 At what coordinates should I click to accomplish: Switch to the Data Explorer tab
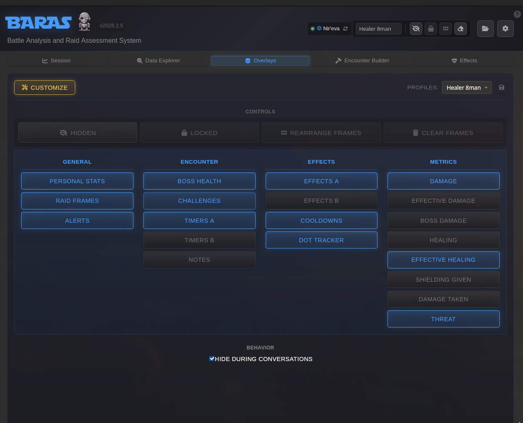[158, 60]
